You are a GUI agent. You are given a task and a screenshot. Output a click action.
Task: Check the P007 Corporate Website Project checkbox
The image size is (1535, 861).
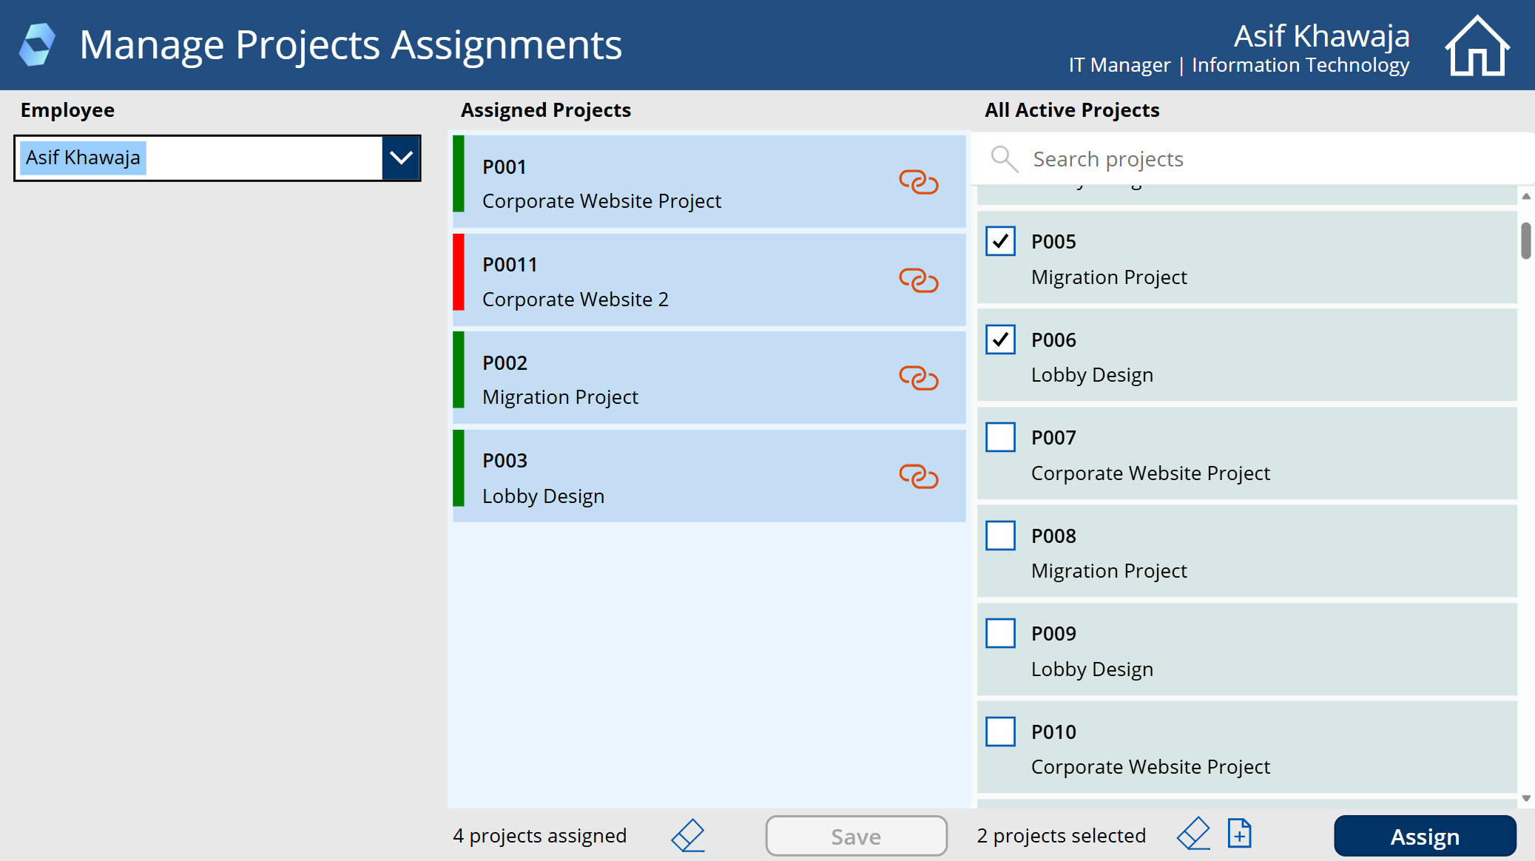(1000, 437)
